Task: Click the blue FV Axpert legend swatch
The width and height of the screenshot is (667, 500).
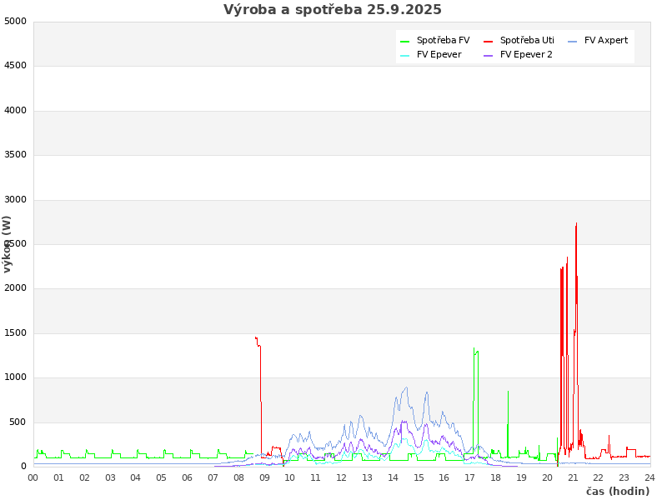Action: click(x=573, y=41)
